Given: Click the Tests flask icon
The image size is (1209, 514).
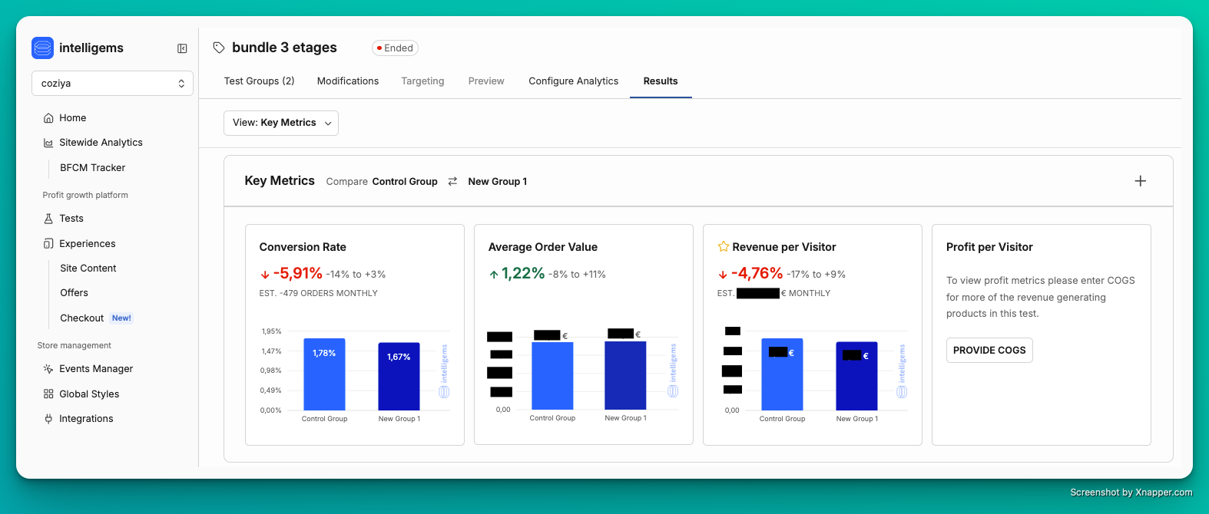Looking at the screenshot, I should coord(48,219).
